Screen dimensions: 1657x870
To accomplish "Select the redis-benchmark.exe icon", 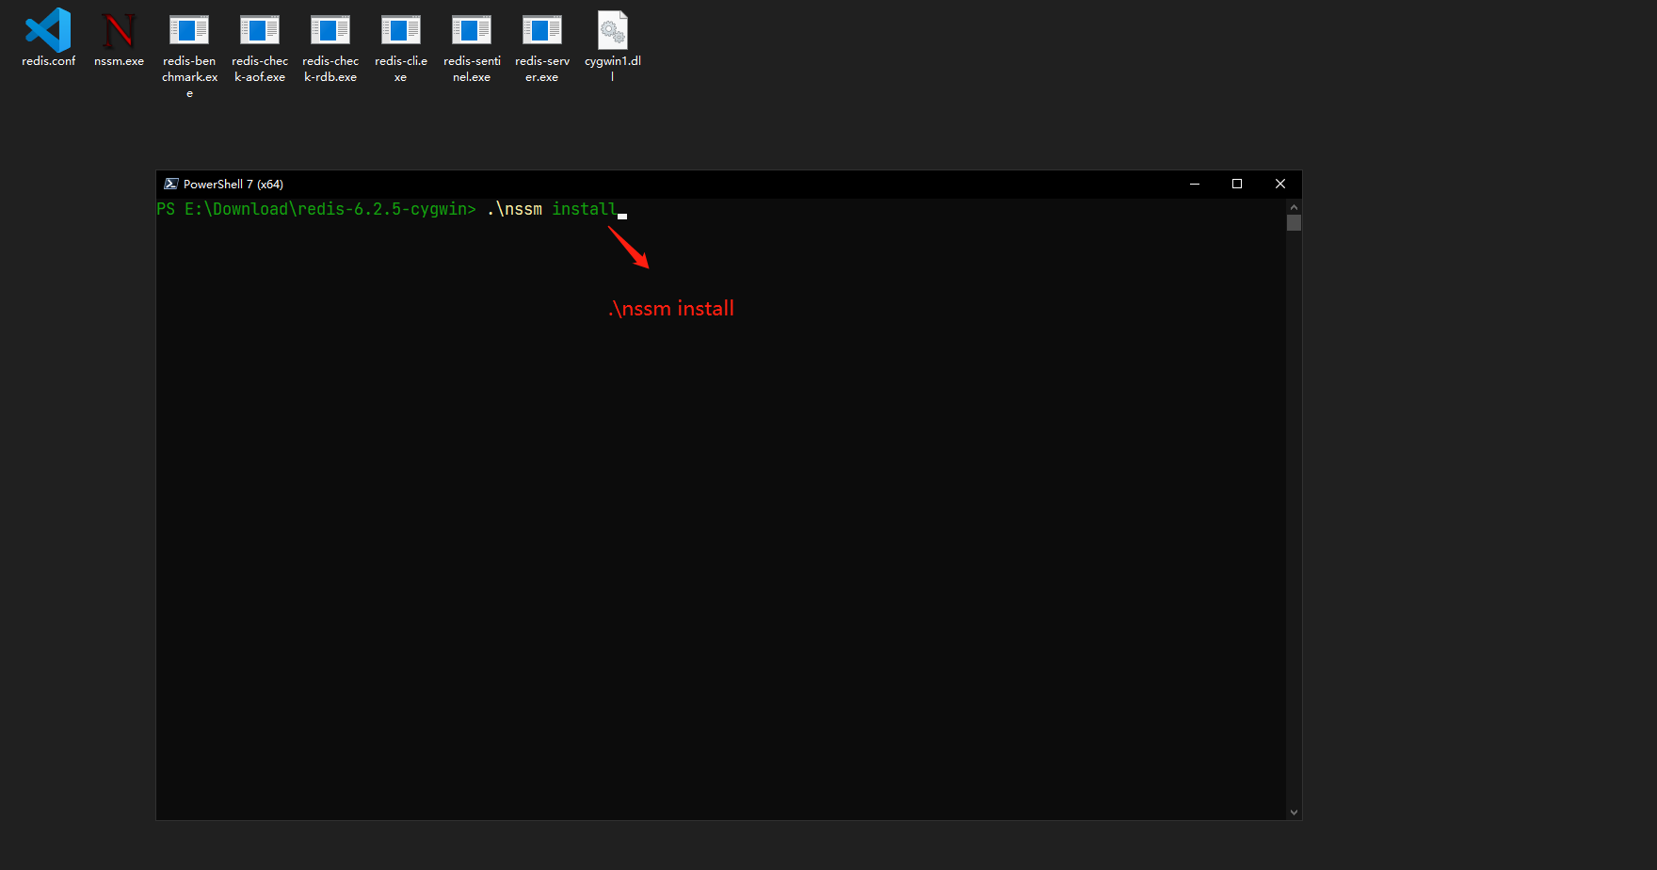I will pos(189,30).
